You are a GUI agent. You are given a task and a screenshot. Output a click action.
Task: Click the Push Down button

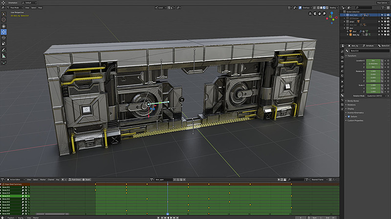[x=75, y=180]
